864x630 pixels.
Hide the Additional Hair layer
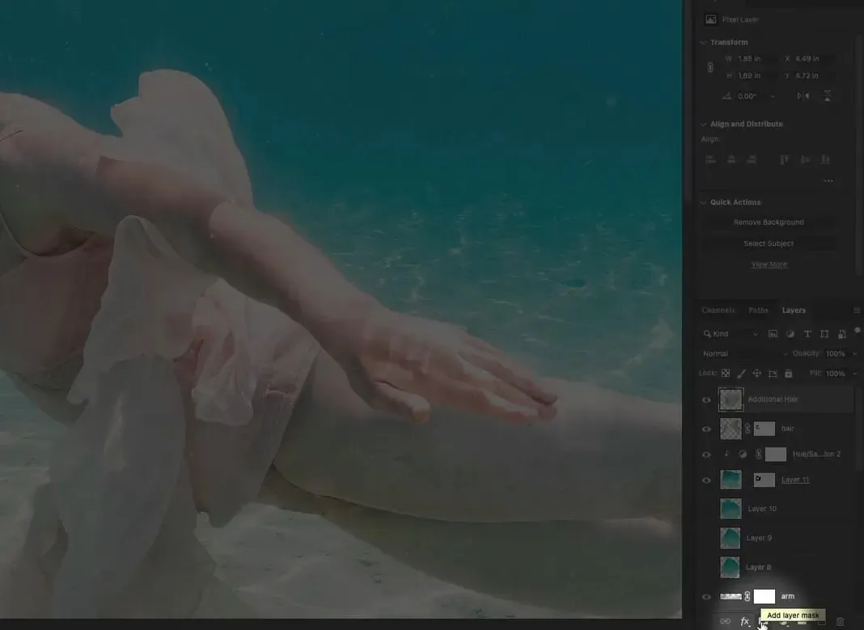[x=706, y=400]
